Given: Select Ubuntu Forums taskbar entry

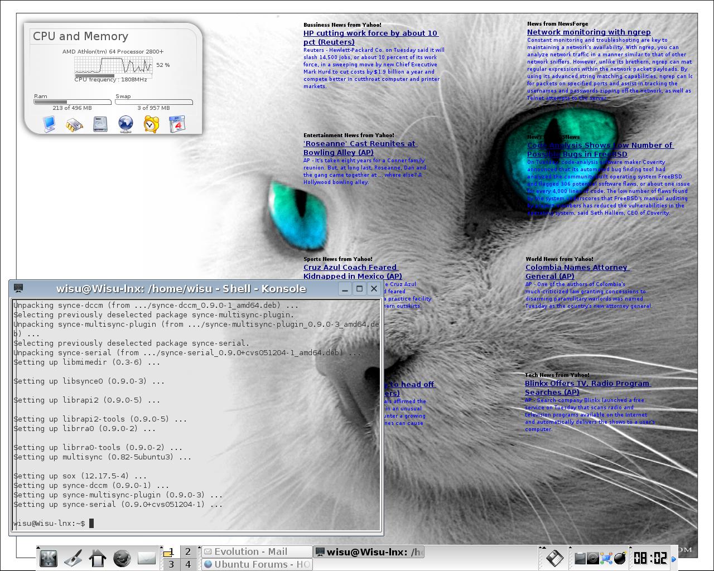Looking at the screenshot, I should coord(257,564).
